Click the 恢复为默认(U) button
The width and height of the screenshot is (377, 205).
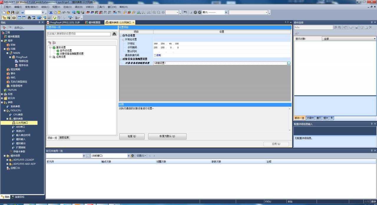click(x=167, y=136)
